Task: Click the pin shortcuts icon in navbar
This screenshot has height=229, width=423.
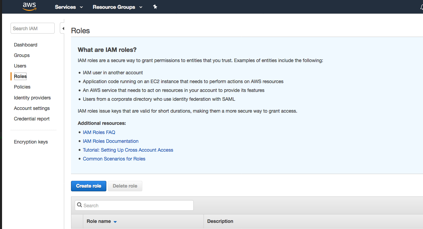Action: (155, 7)
